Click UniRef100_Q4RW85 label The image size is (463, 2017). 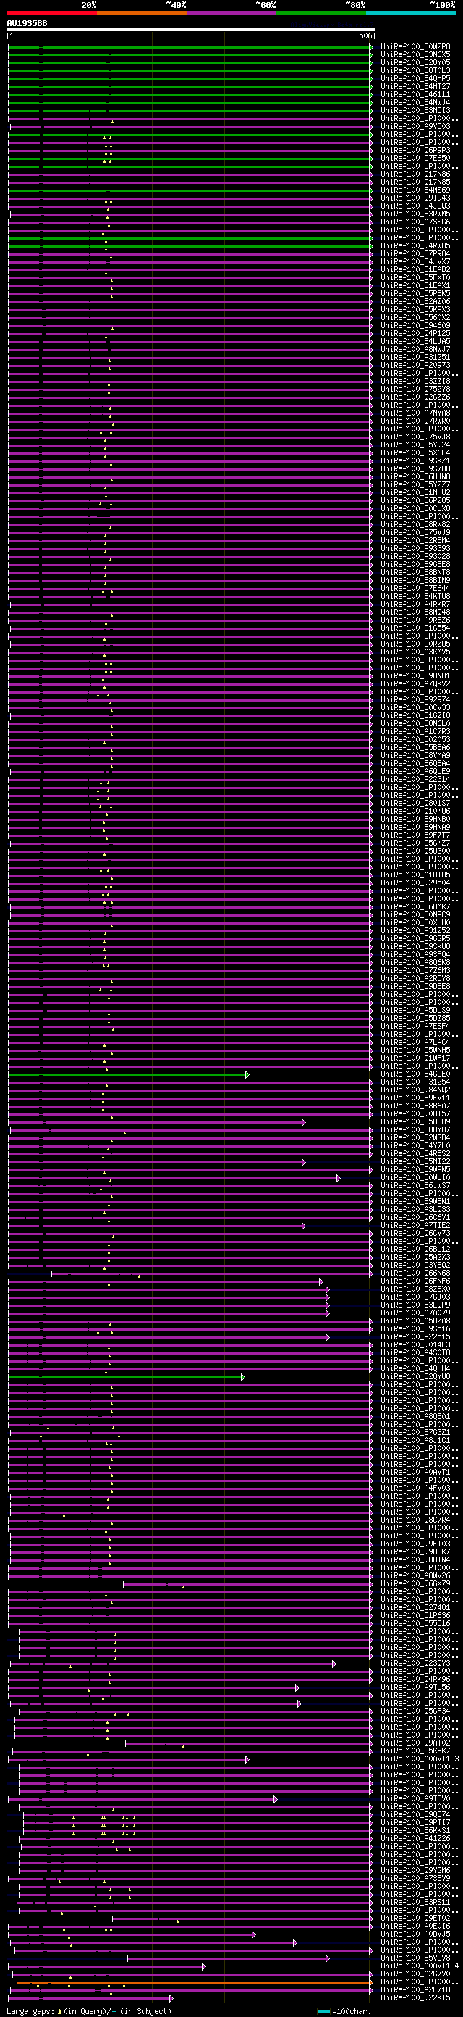[415, 246]
